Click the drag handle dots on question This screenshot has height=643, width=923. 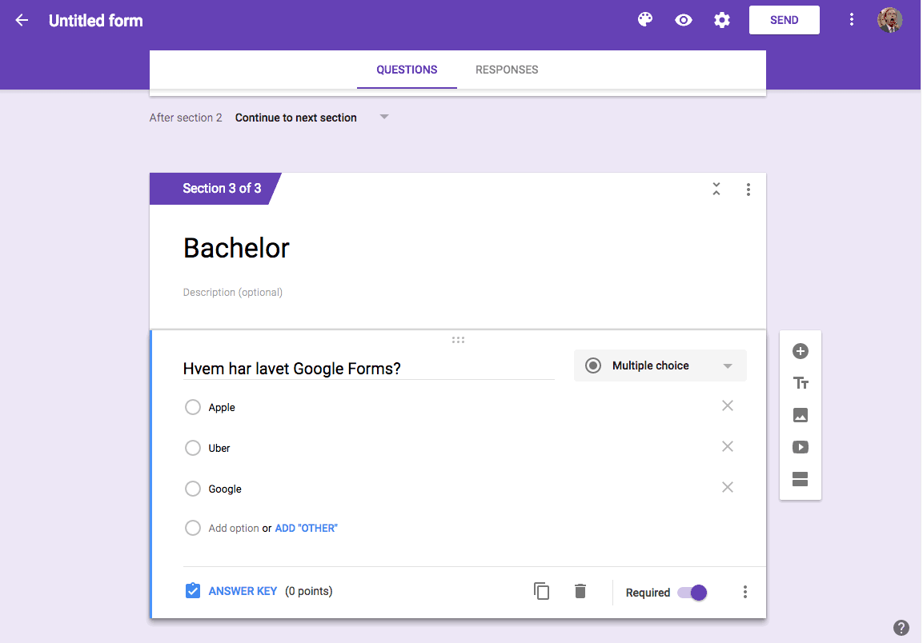[x=458, y=340]
